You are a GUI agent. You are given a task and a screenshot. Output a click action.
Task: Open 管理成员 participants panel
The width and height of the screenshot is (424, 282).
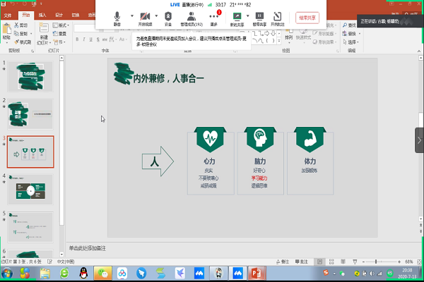191,16
